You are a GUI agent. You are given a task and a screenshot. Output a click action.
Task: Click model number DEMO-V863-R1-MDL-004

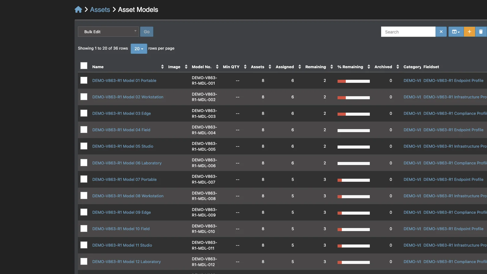pos(204,130)
